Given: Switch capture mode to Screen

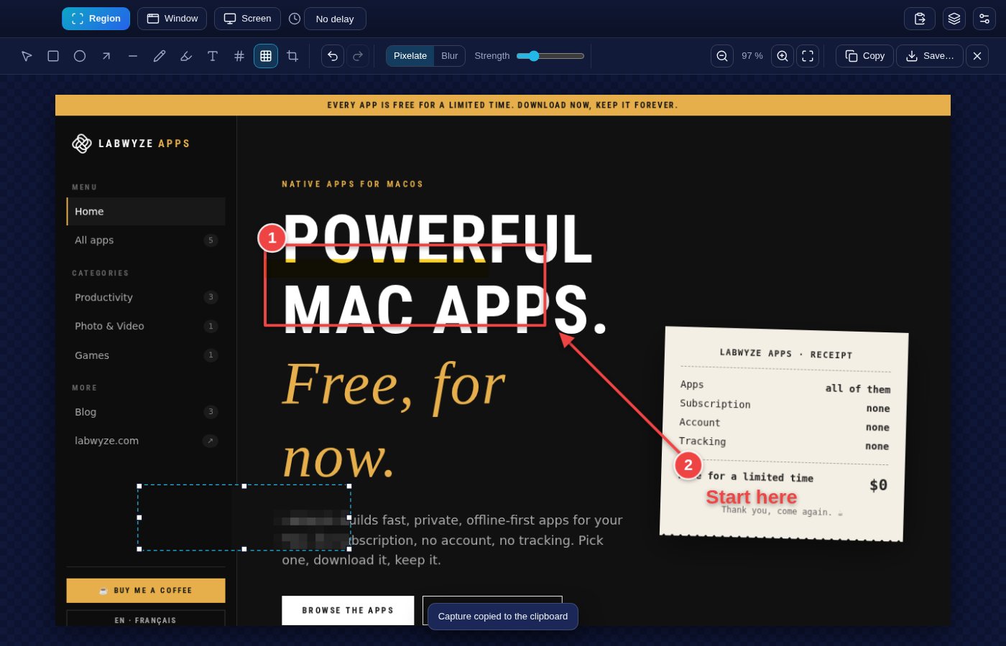Looking at the screenshot, I should tap(247, 19).
